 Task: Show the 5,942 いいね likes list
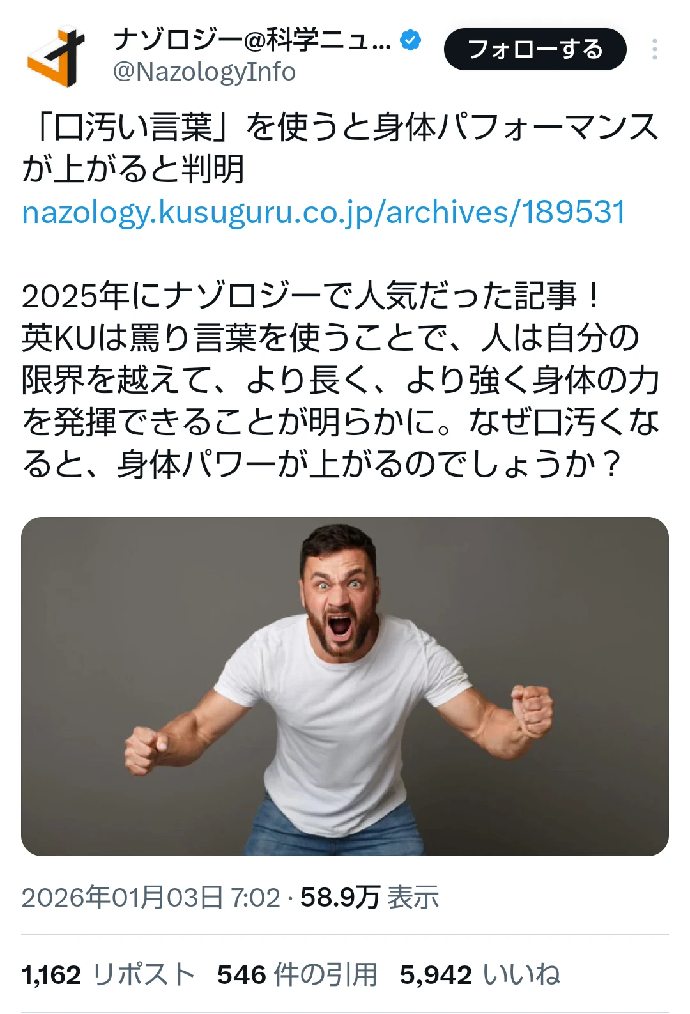[x=480, y=975]
